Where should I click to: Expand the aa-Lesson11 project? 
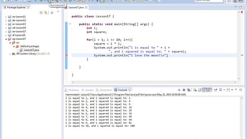[x=6, y=17]
